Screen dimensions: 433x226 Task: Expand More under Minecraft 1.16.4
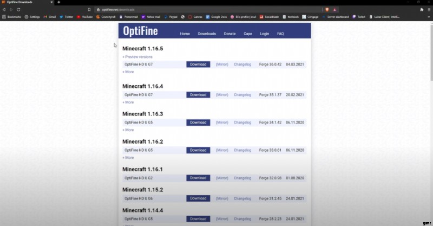pyautogui.click(x=128, y=102)
